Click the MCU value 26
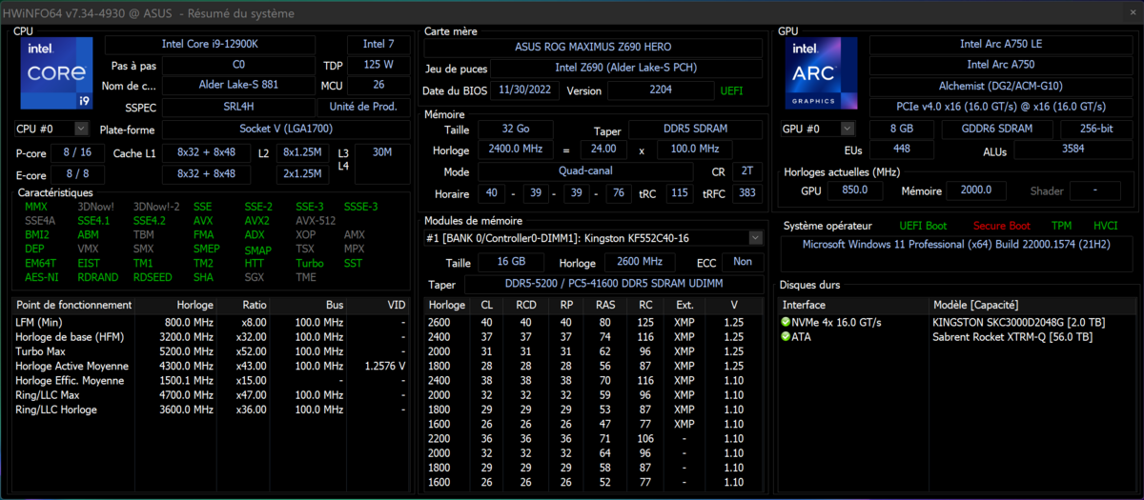This screenshot has width=1144, height=500. coord(379,85)
